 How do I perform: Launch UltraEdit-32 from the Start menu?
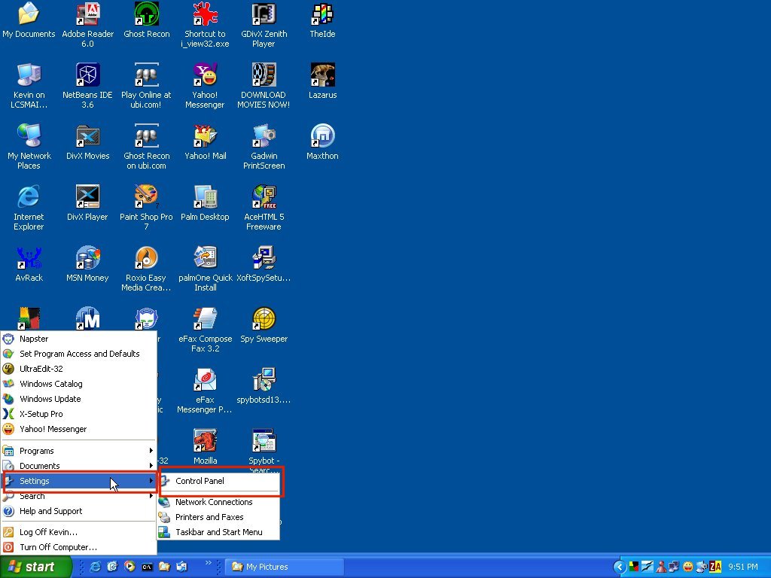(x=78, y=369)
